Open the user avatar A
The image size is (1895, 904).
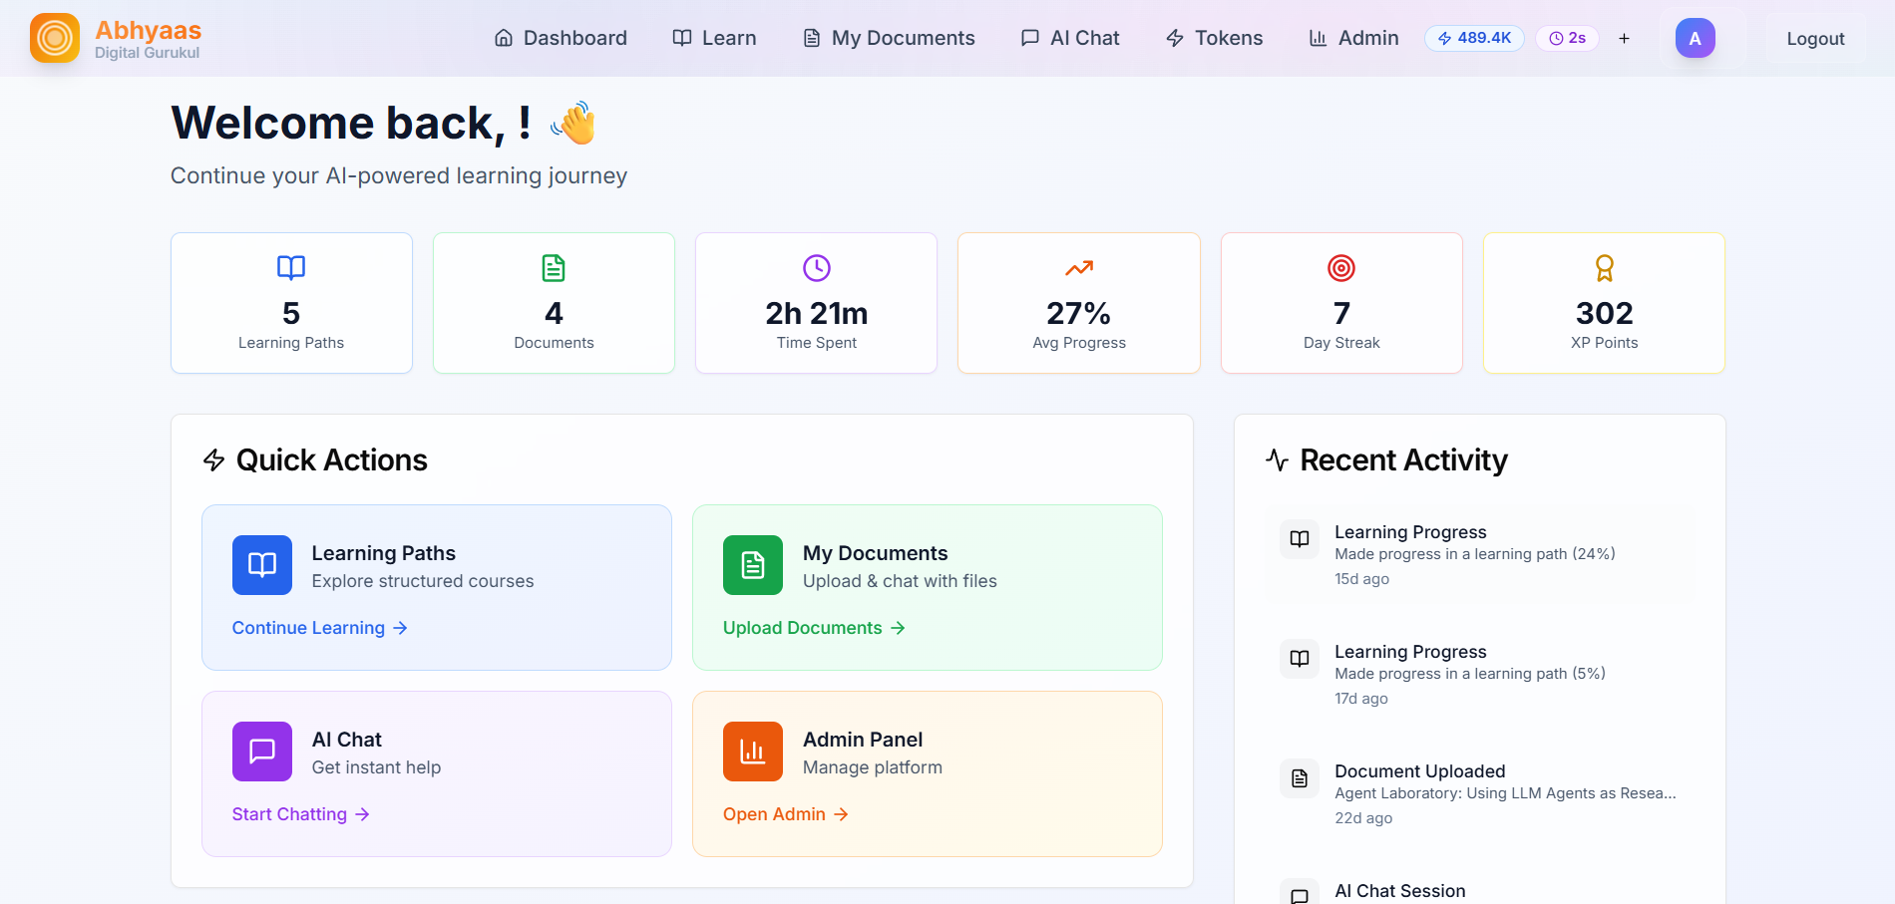1695,38
